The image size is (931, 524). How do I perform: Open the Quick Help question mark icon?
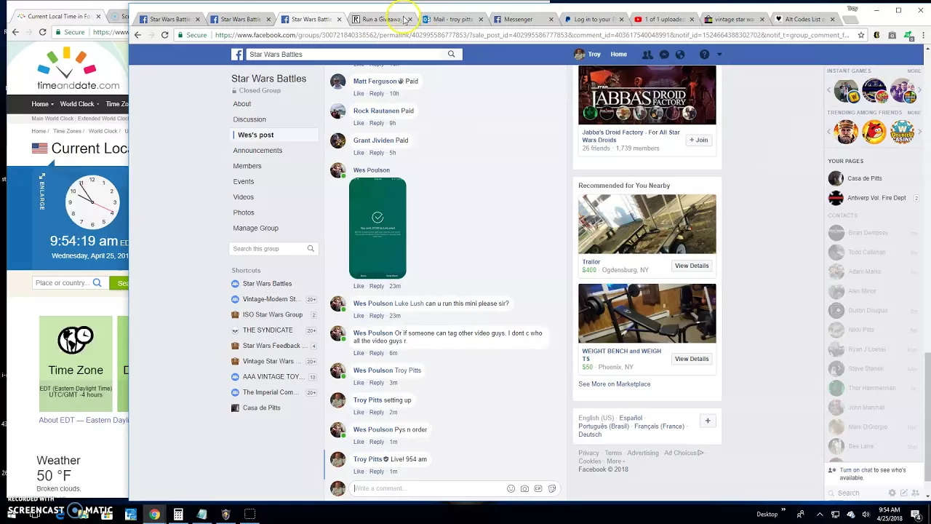pyautogui.click(x=704, y=55)
